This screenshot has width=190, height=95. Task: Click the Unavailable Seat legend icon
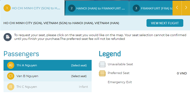(102, 64)
